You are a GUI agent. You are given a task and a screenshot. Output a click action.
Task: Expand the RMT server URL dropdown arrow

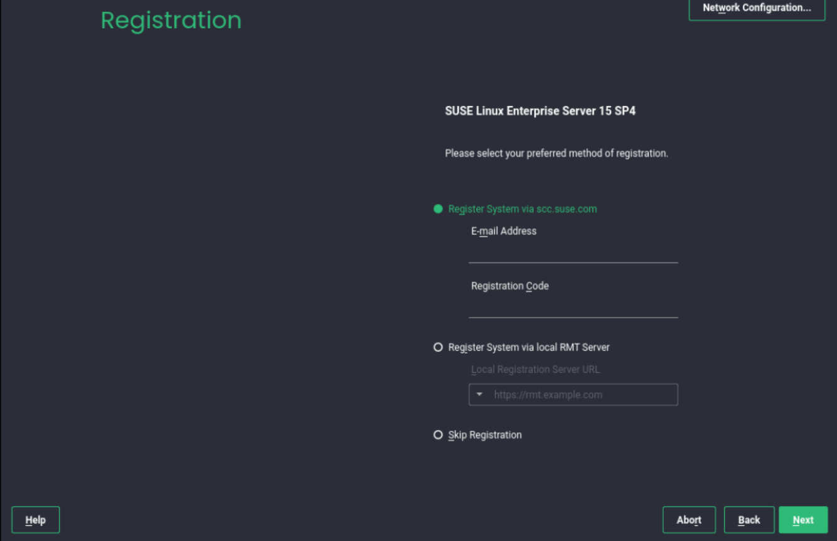(479, 395)
